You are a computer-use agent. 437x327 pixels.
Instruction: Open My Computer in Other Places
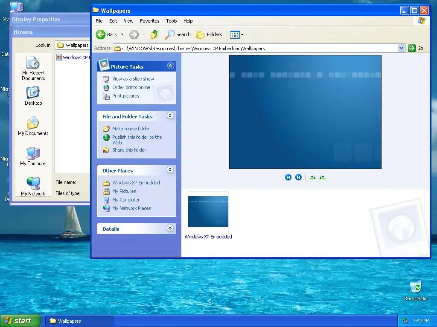tap(126, 200)
